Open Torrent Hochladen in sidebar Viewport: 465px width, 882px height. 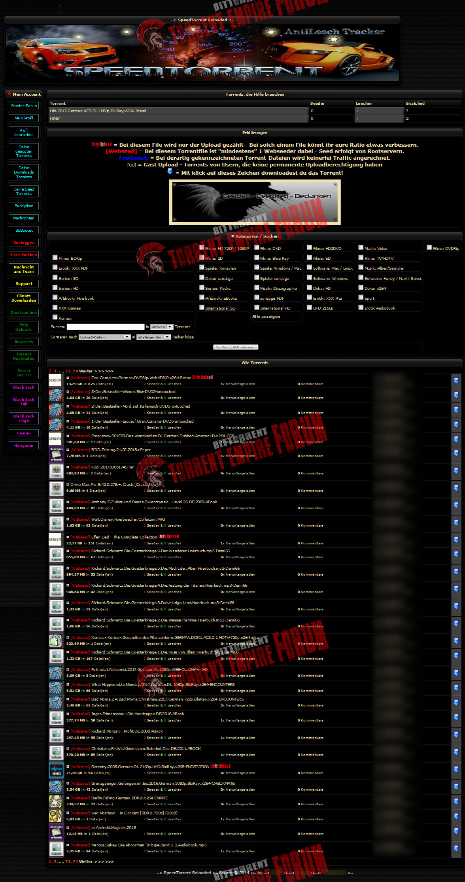coord(24,357)
